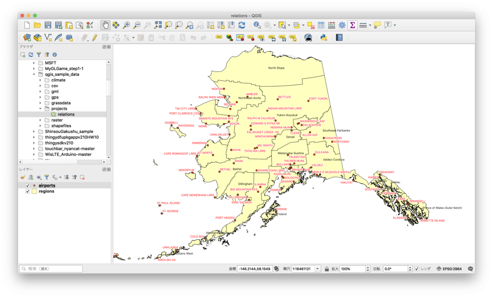The width and height of the screenshot is (493, 297).
Task: Click the regions layer yellow color swatch
Action: point(35,191)
